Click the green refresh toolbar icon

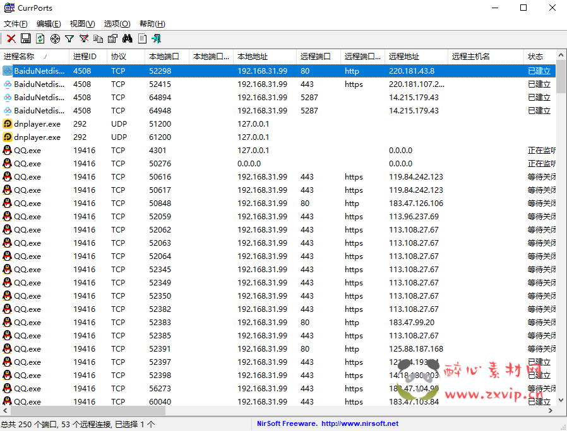(40, 39)
